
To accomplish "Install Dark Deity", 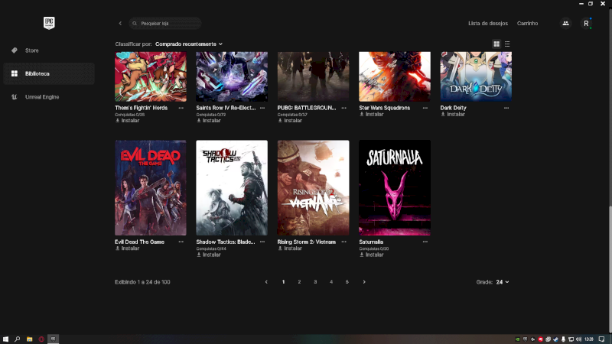I will (x=453, y=114).
